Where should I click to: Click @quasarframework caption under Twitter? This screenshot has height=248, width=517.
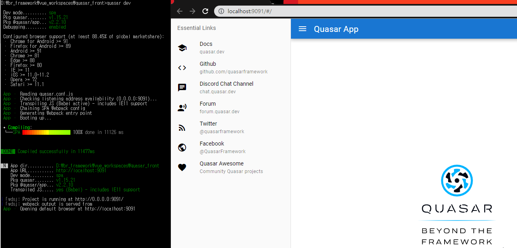tap(222, 132)
